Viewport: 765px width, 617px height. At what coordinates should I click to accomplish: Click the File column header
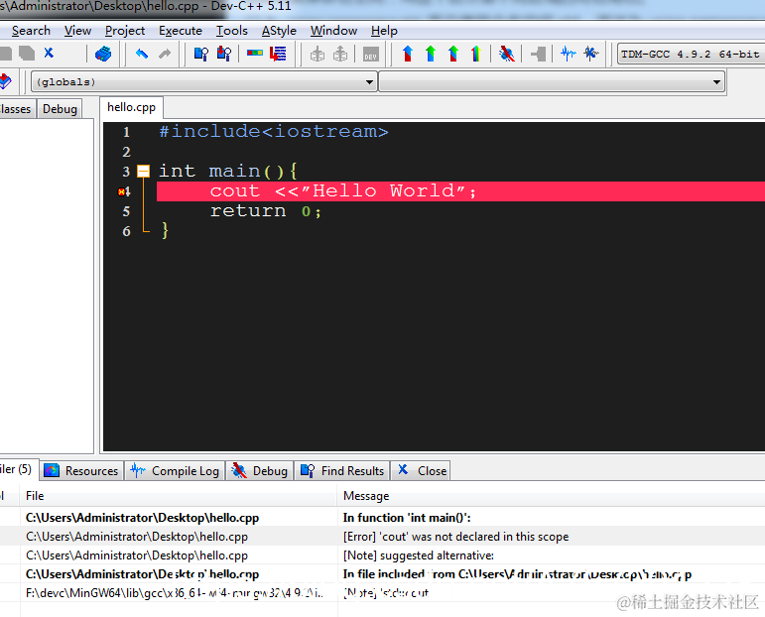(179, 496)
